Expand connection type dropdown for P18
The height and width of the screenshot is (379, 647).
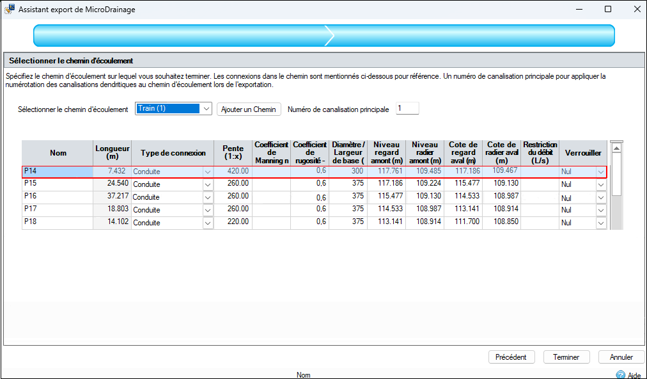pyautogui.click(x=208, y=223)
